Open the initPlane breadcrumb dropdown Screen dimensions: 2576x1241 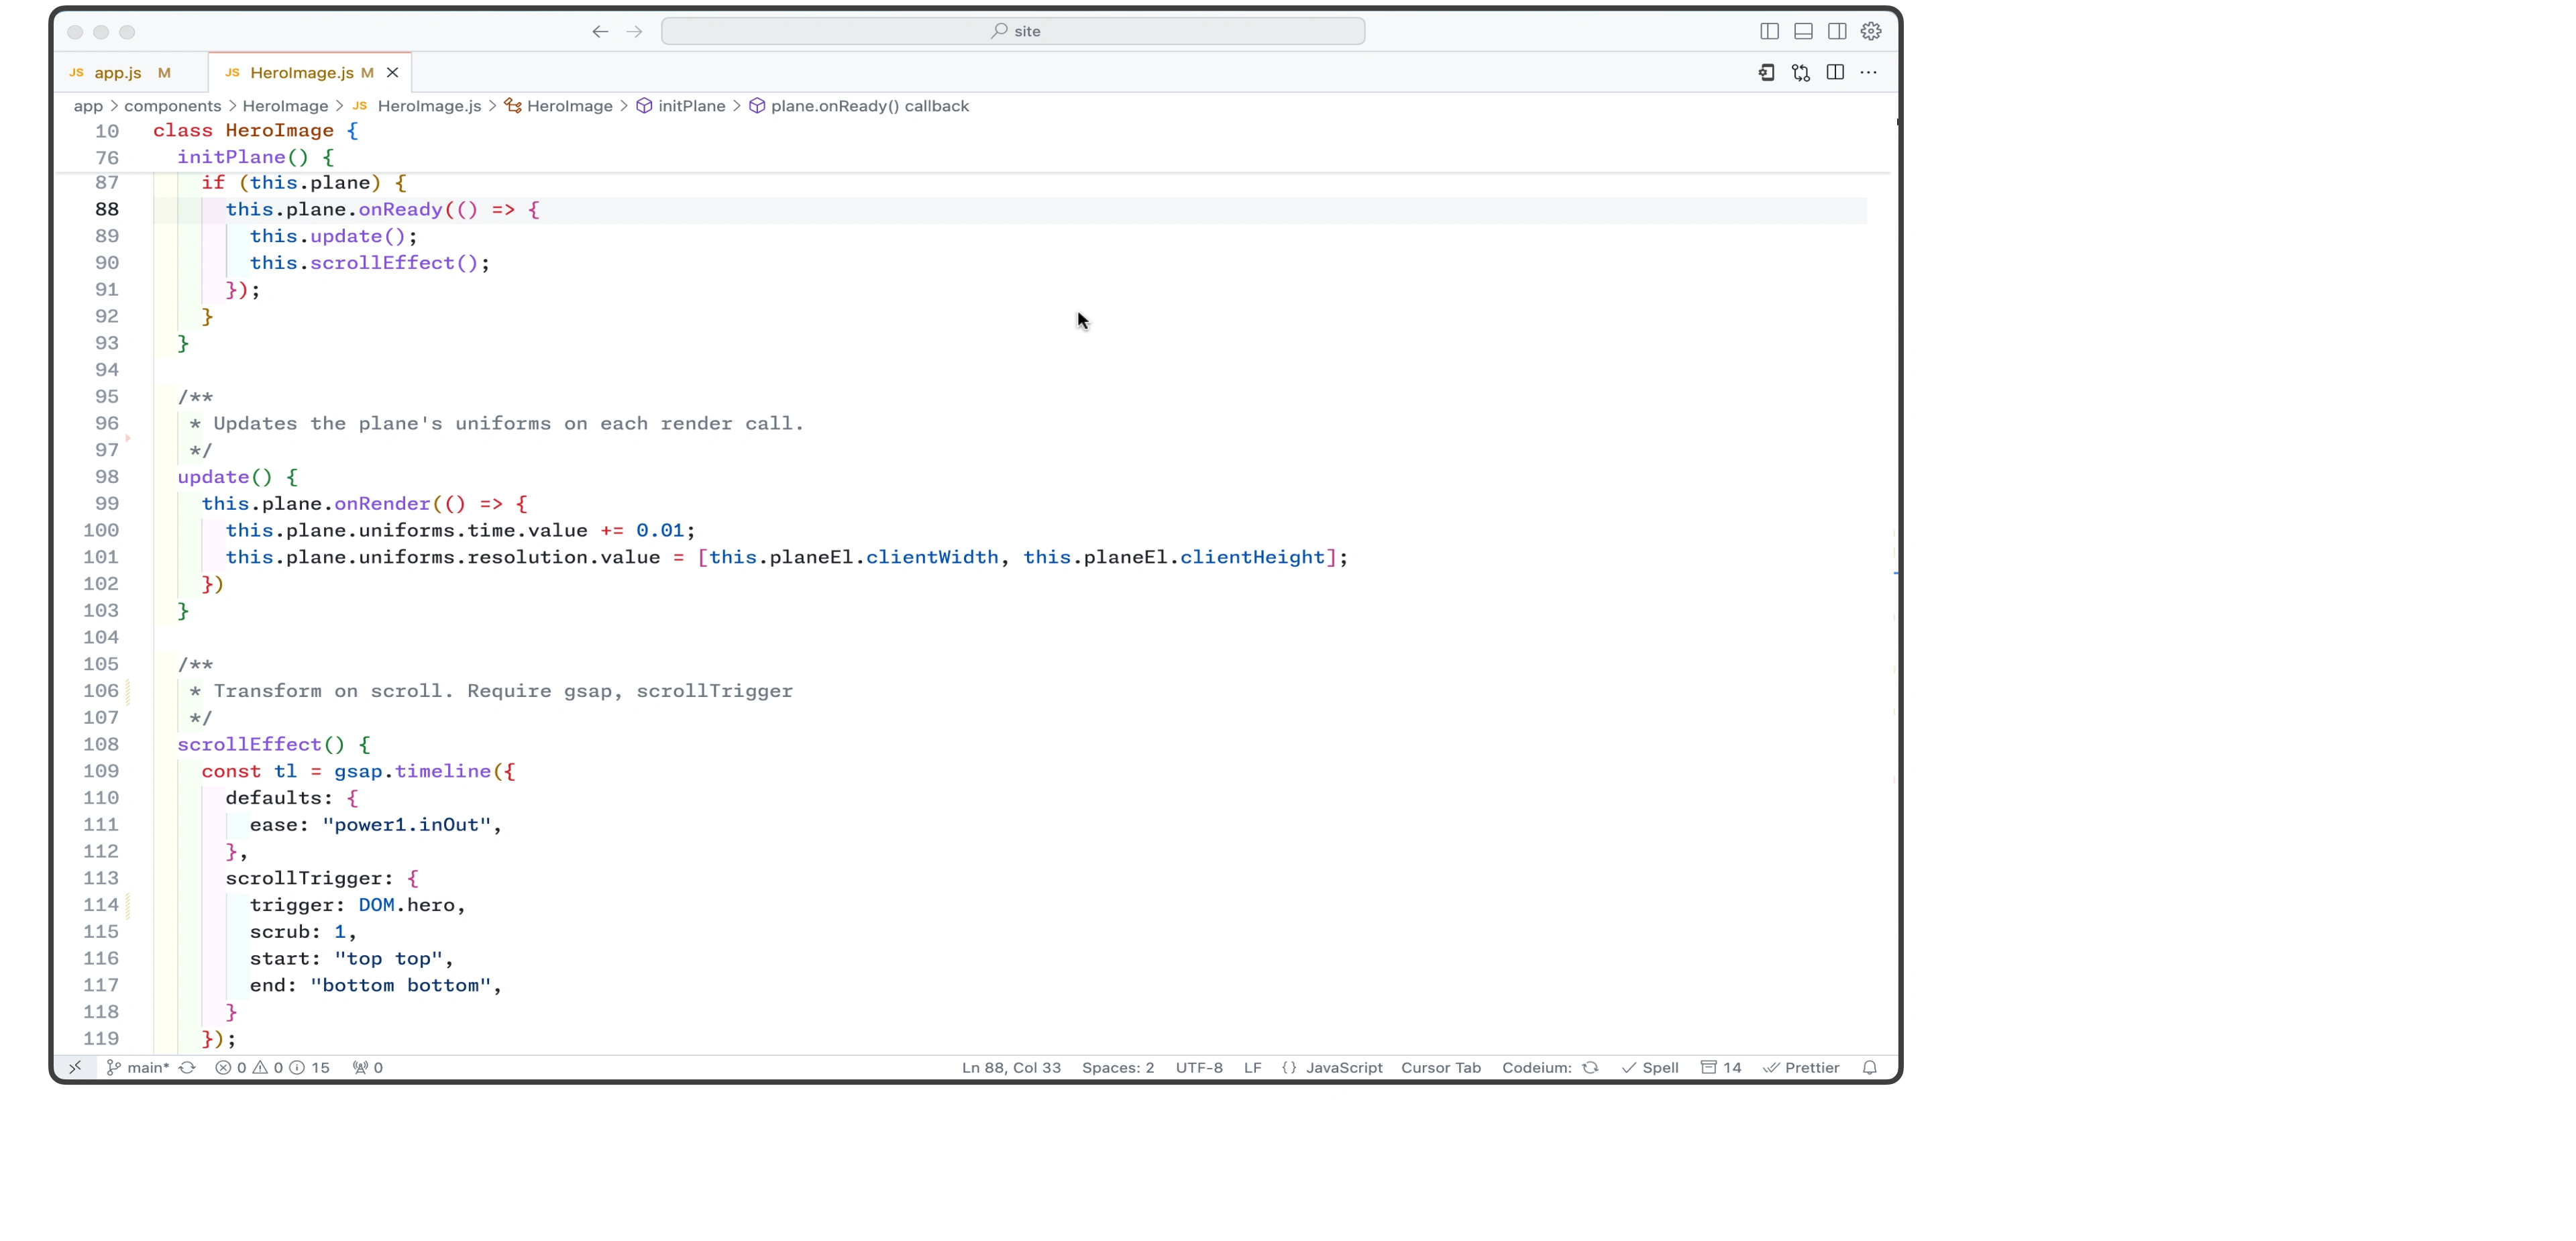pos(691,106)
